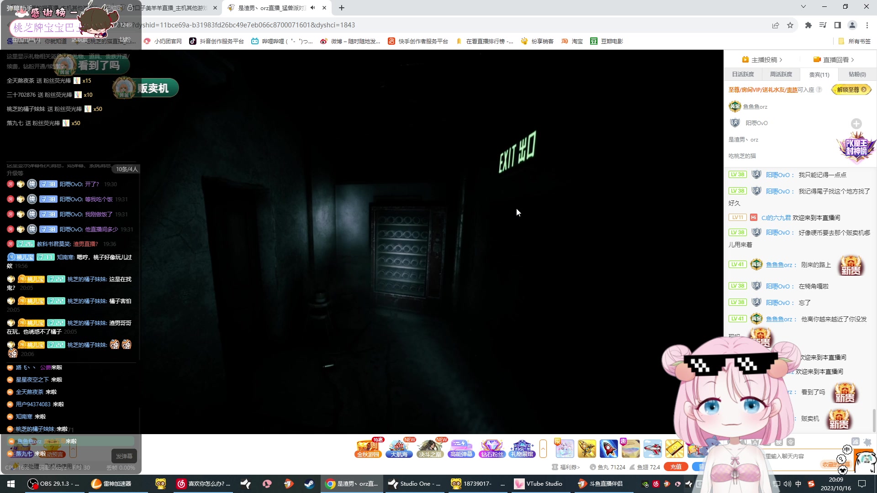This screenshot has height=493, width=877.
Task: Open the Chrome extensions puzzle icon
Action: 808,25
